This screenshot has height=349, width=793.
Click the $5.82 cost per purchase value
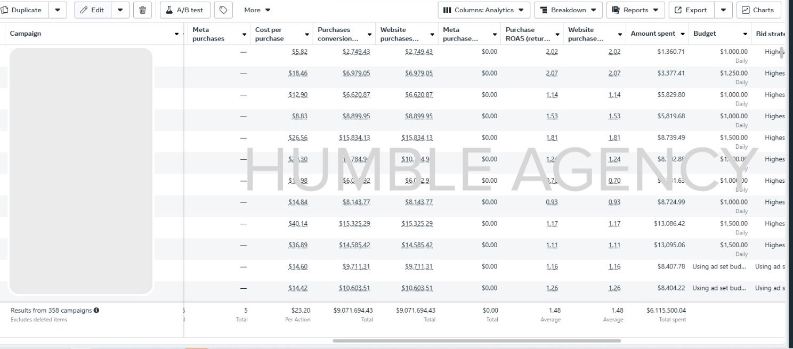coord(300,52)
